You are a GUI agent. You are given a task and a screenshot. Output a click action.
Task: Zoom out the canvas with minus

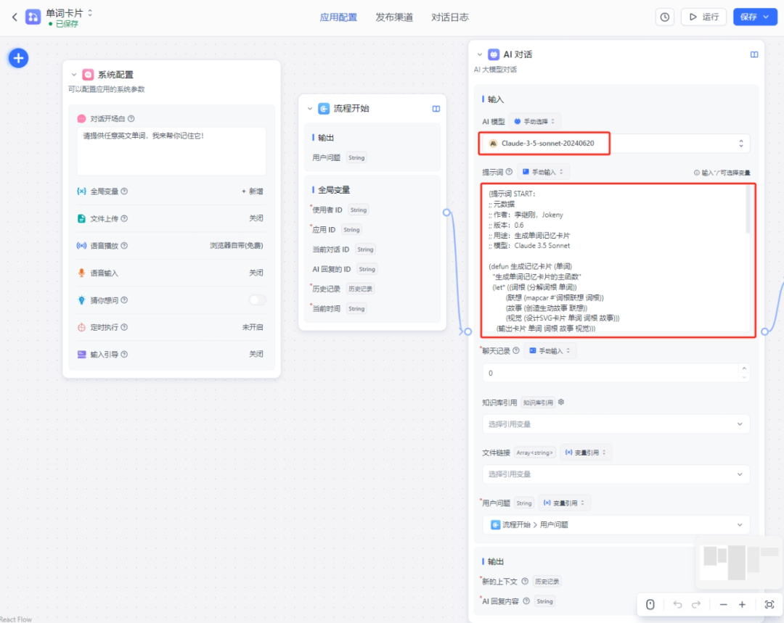723,605
